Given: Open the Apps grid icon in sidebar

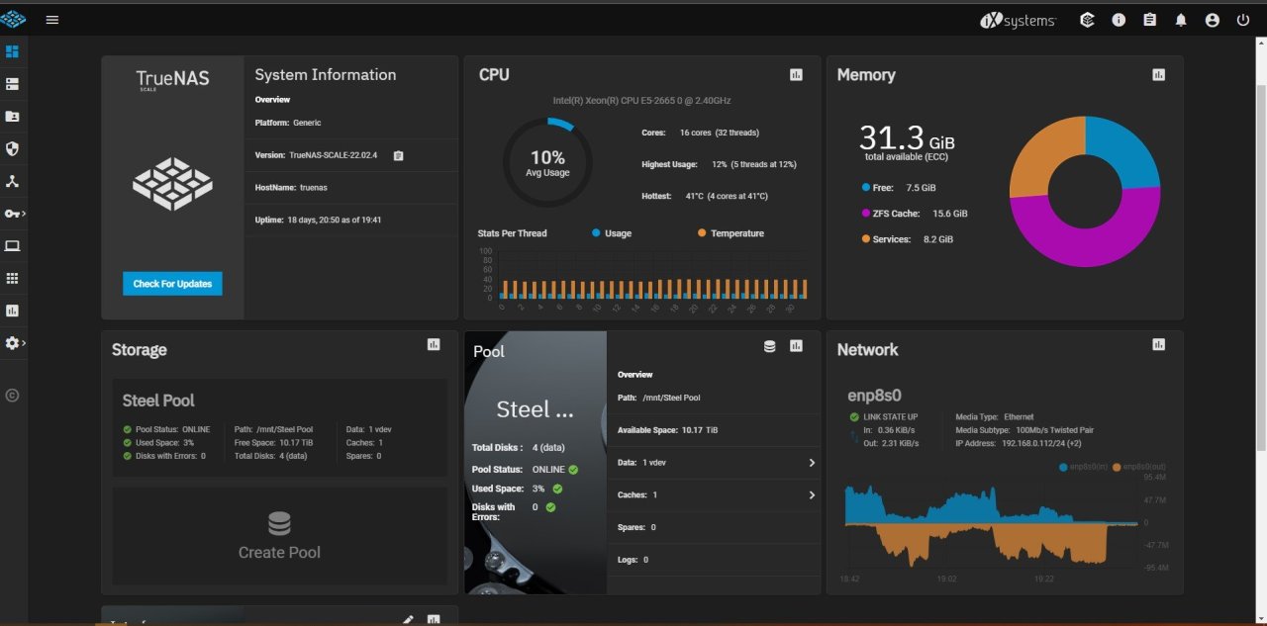Looking at the screenshot, I should [13, 279].
